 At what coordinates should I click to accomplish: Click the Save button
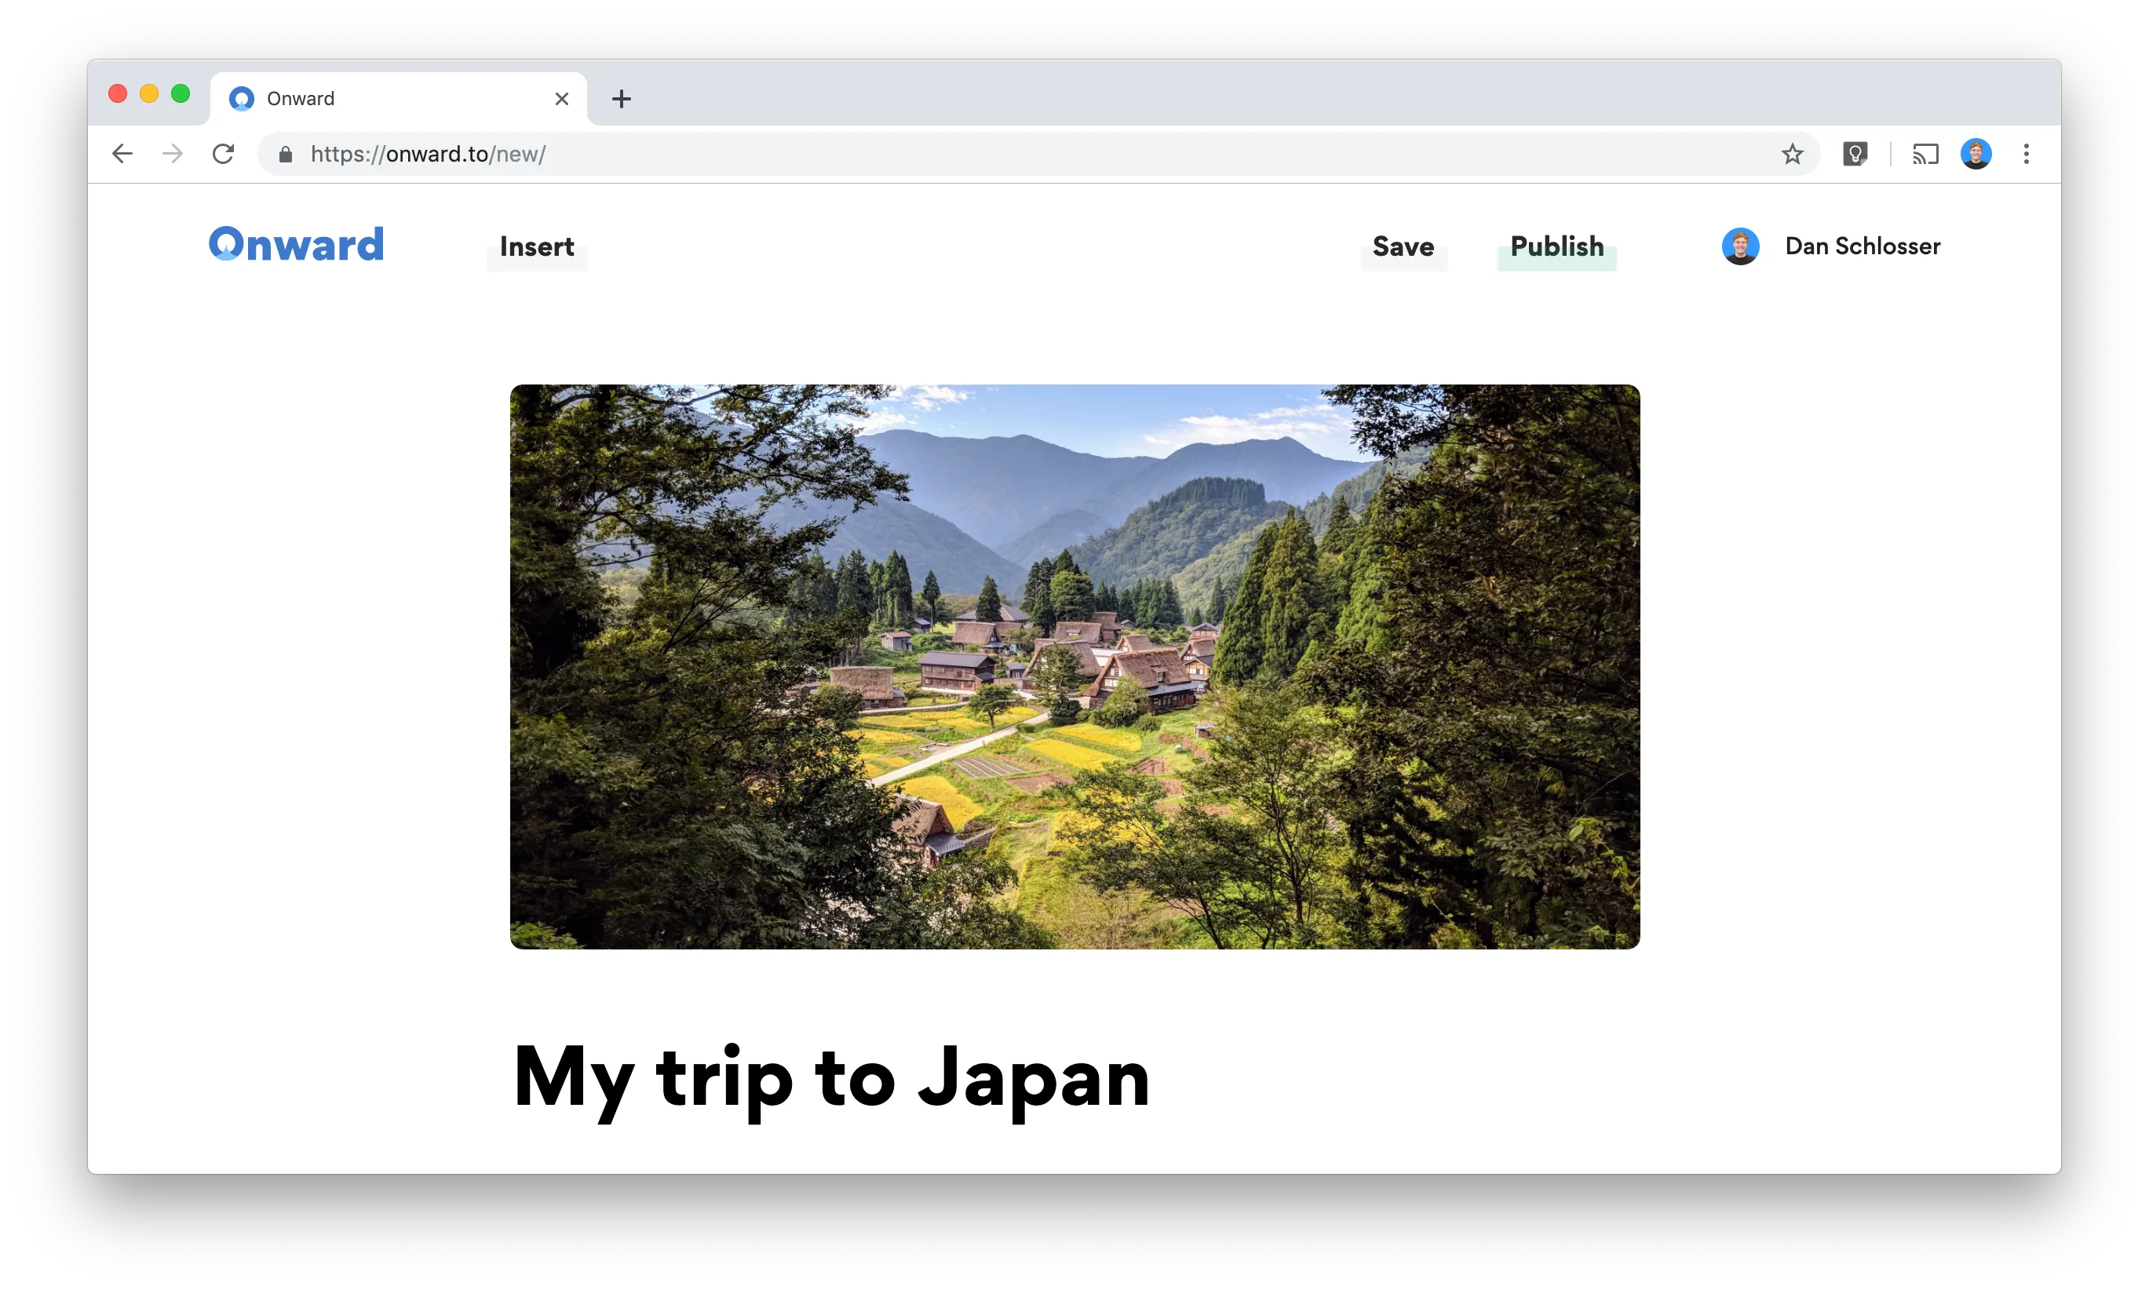[x=1403, y=247]
